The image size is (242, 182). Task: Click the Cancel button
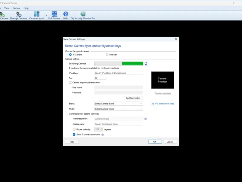[170, 142]
